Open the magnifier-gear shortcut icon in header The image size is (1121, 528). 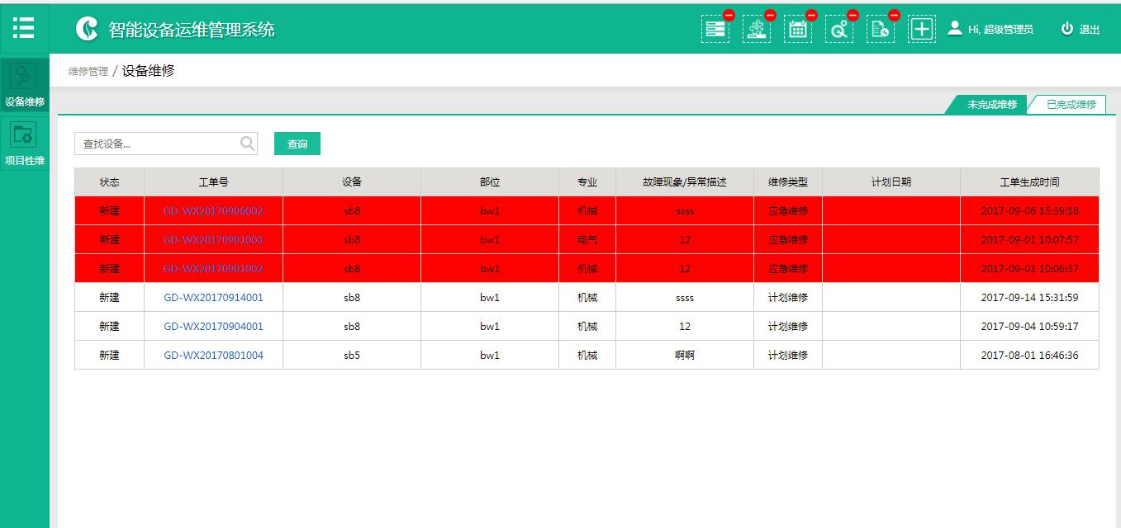tap(839, 29)
